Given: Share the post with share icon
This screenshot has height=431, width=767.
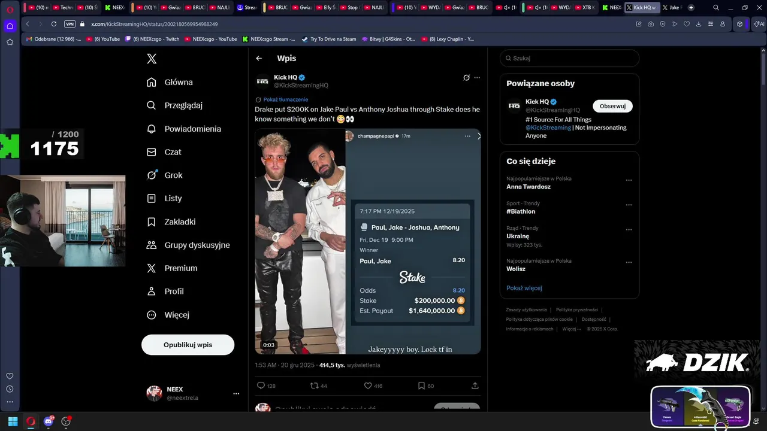Looking at the screenshot, I should 475,386.
